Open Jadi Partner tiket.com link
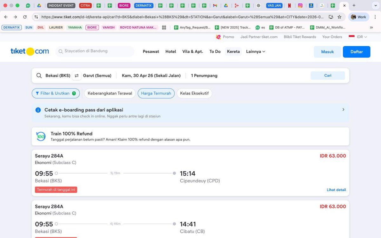 259,37
